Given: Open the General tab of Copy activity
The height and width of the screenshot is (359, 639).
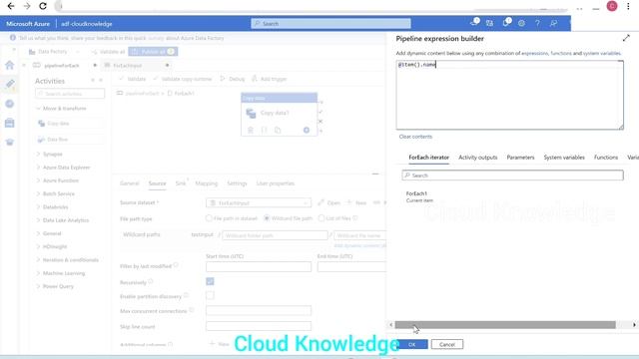Looking at the screenshot, I should 129,183.
